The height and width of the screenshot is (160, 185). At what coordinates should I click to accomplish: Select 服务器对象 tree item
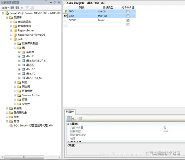(20, 113)
